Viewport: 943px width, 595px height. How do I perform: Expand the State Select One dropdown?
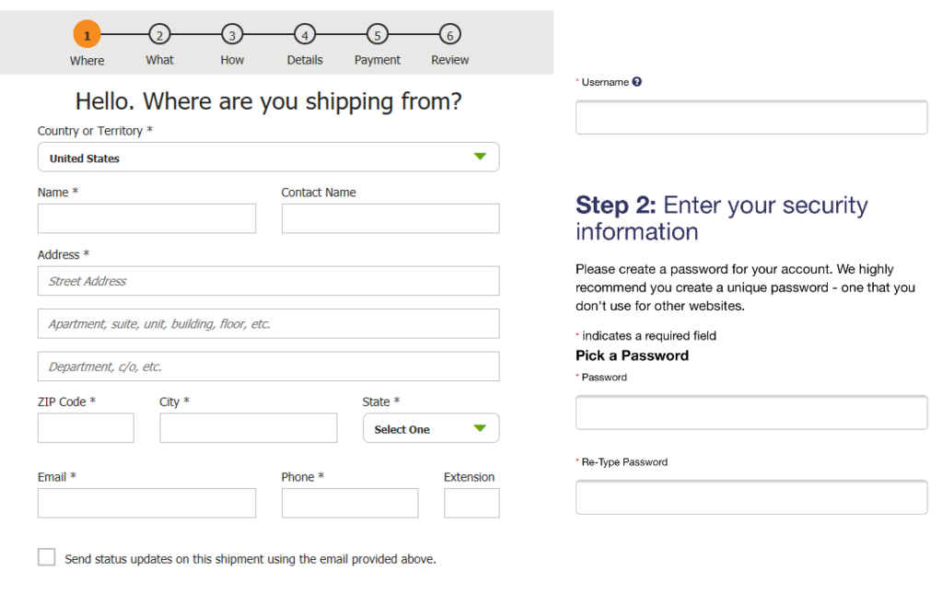pyautogui.click(x=430, y=427)
